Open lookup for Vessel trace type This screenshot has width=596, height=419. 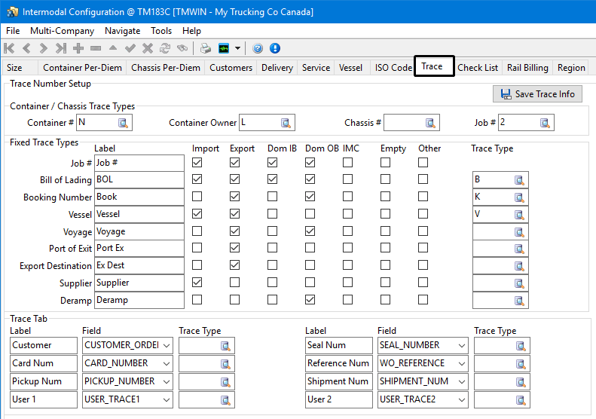click(519, 215)
